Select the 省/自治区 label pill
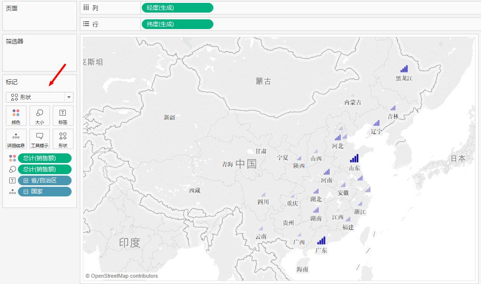The width and height of the screenshot is (481, 284). pos(45,180)
